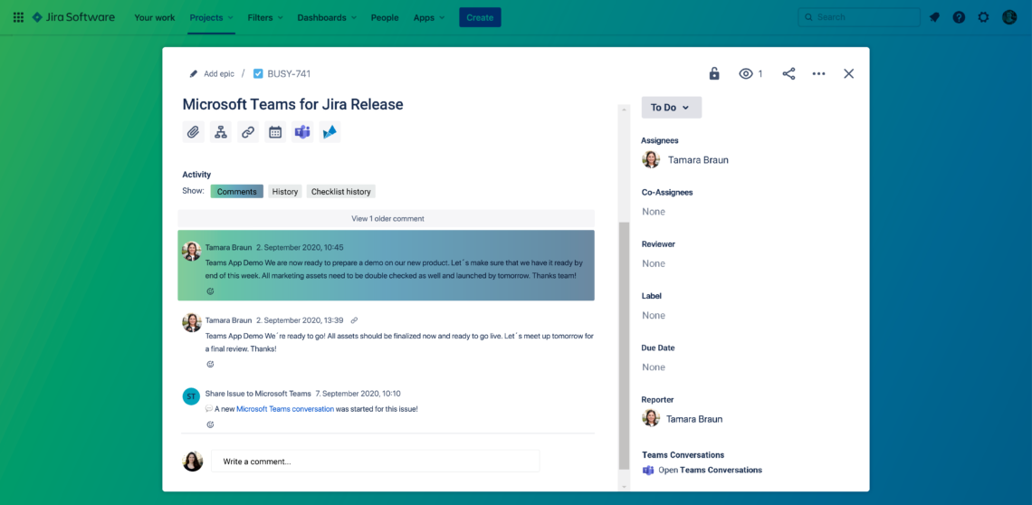1032x505 pixels.
Task: Click the share issue icon
Action: click(x=788, y=73)
